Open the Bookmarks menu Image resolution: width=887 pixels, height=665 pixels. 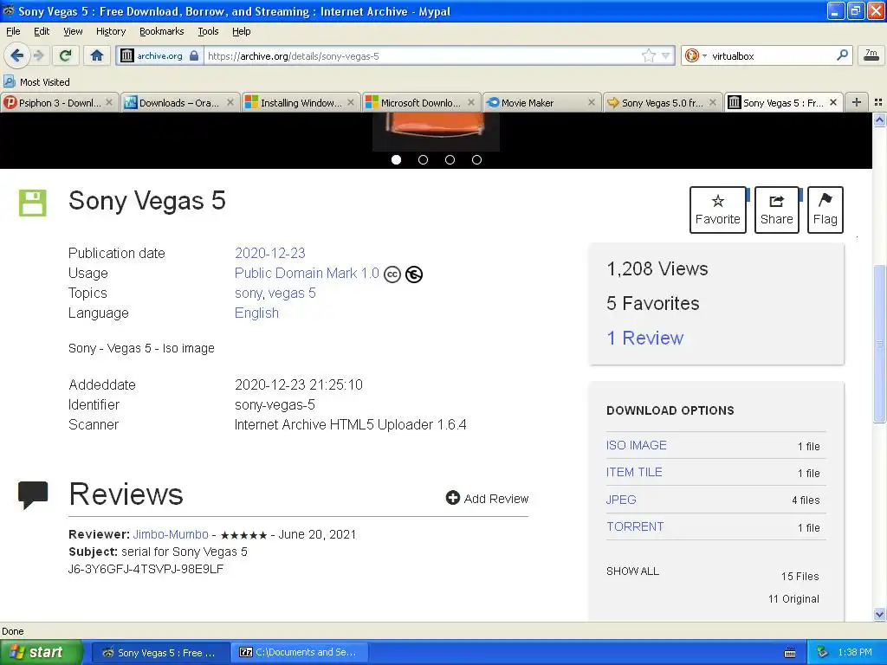[x=162, y=31]
